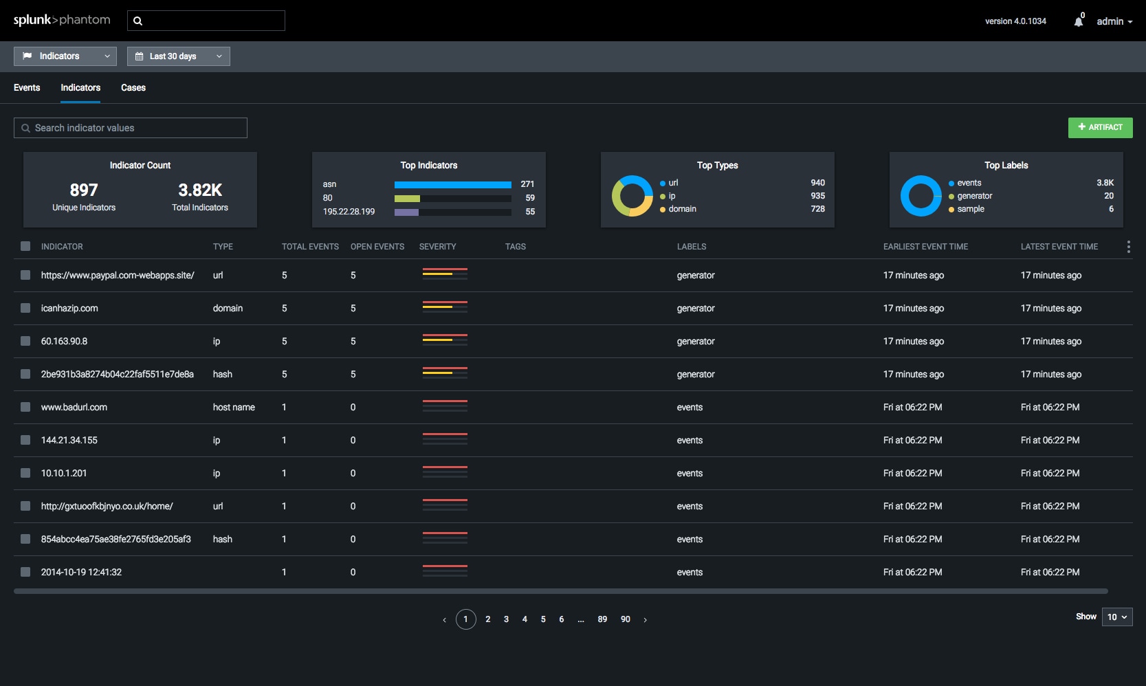Viewport: 1146px width, 686px height.
Task: Check the 2014-10-19 12:41:32 row checkbox
Action: 25,572
